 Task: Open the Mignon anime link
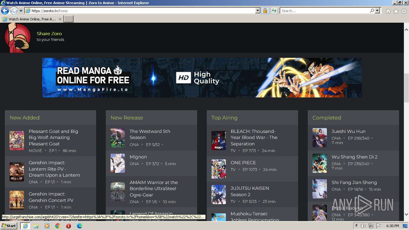point(138,157)
